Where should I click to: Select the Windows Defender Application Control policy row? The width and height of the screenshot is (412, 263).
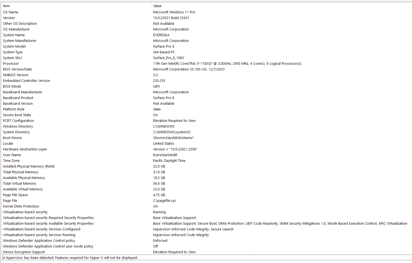click(x=206, y=240)
